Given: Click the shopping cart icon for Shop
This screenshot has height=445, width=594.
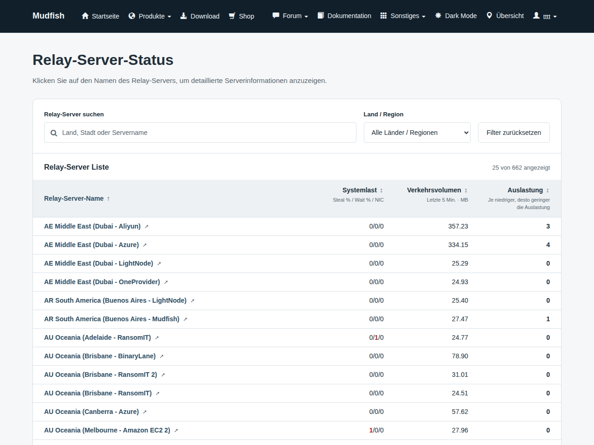Looking at the screenshot, I should pyautogui.click(x=232, y=16).
